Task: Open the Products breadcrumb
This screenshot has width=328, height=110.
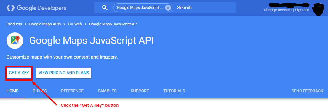Action: (x=14, y=24)
